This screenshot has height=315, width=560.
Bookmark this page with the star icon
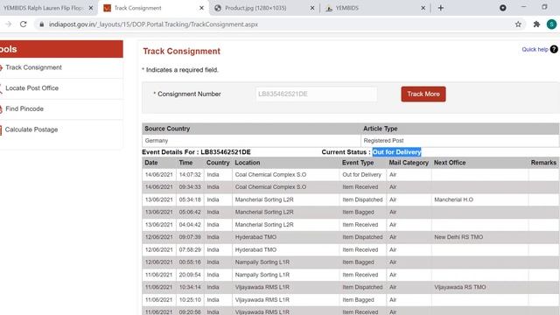pyautogui.click(x=518, y=24)
